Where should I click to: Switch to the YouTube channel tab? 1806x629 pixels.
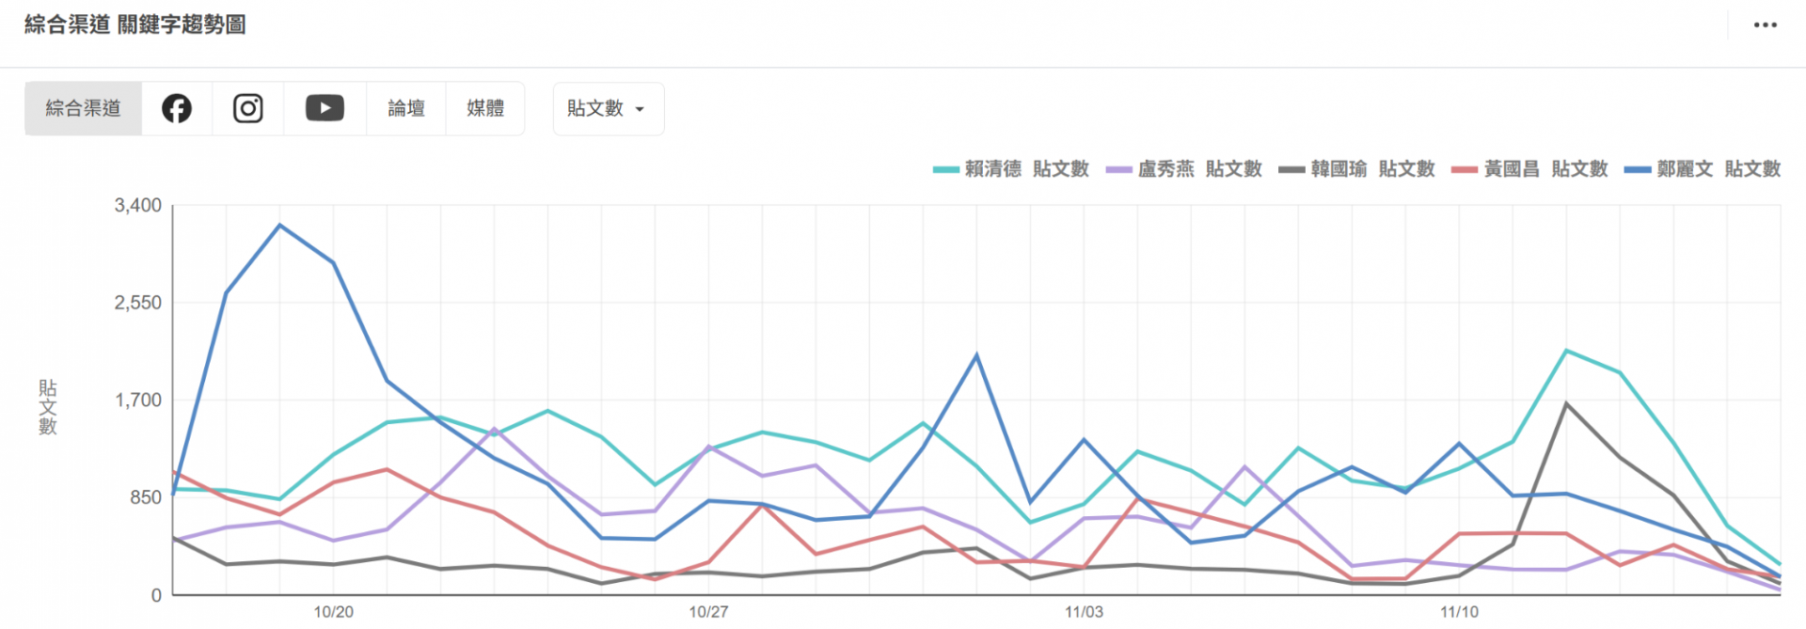(325, 109)
